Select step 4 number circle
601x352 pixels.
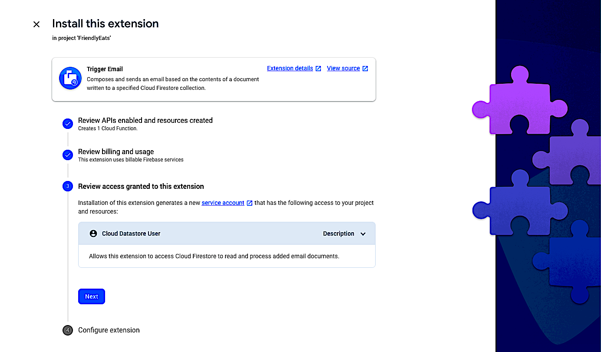(68, 330)
